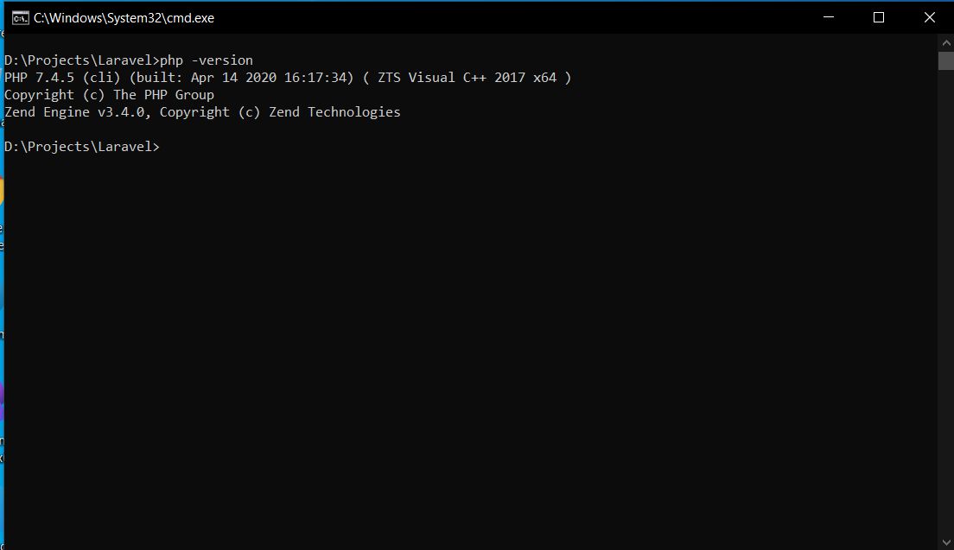Click the first 'D:\Projects\Laravel>' prompt path
The height and width of the screenshot is (550, 954).
tap(81, 60)
